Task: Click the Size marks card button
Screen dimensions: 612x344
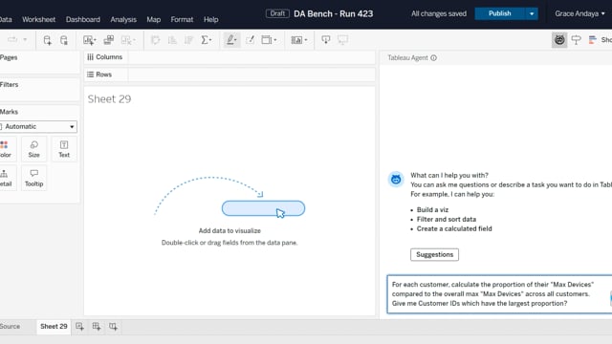Action: pyautogui.click(x=34, y=149)
